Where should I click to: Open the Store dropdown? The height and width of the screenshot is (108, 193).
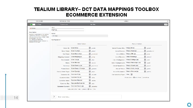coord(80,63)
